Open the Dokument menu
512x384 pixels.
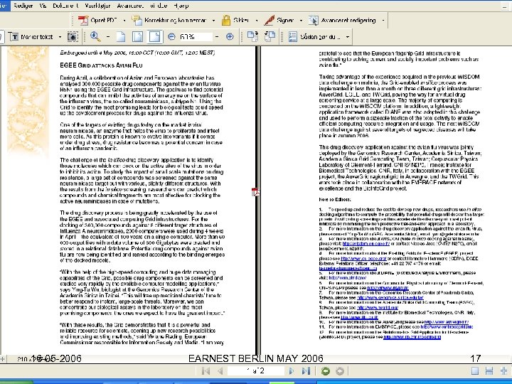(65, 6)
